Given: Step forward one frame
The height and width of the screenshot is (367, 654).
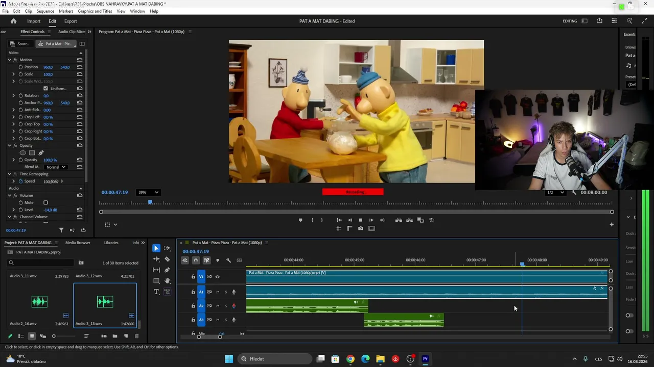Looking at the screenshot, I should coord(371,220).
